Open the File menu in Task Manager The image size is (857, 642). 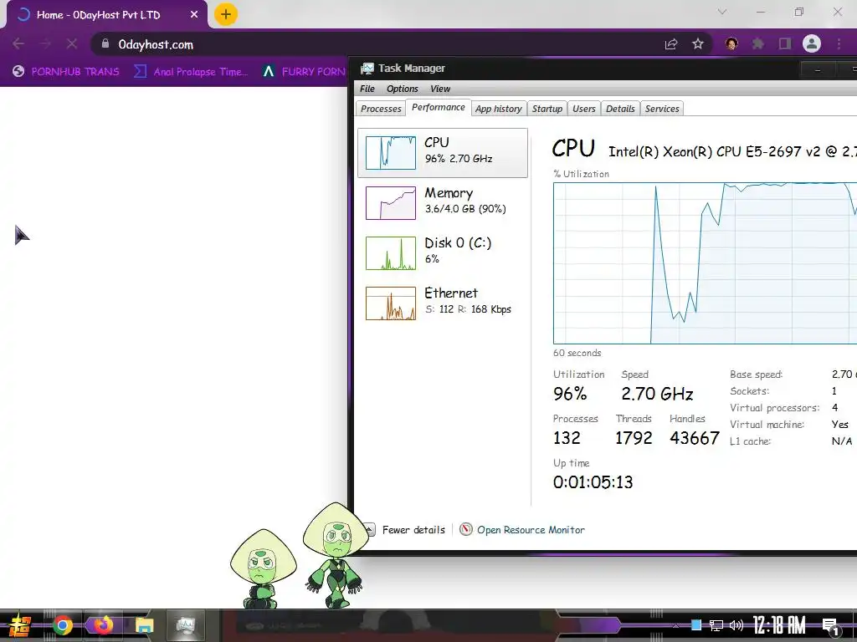(x=367, y=89)
